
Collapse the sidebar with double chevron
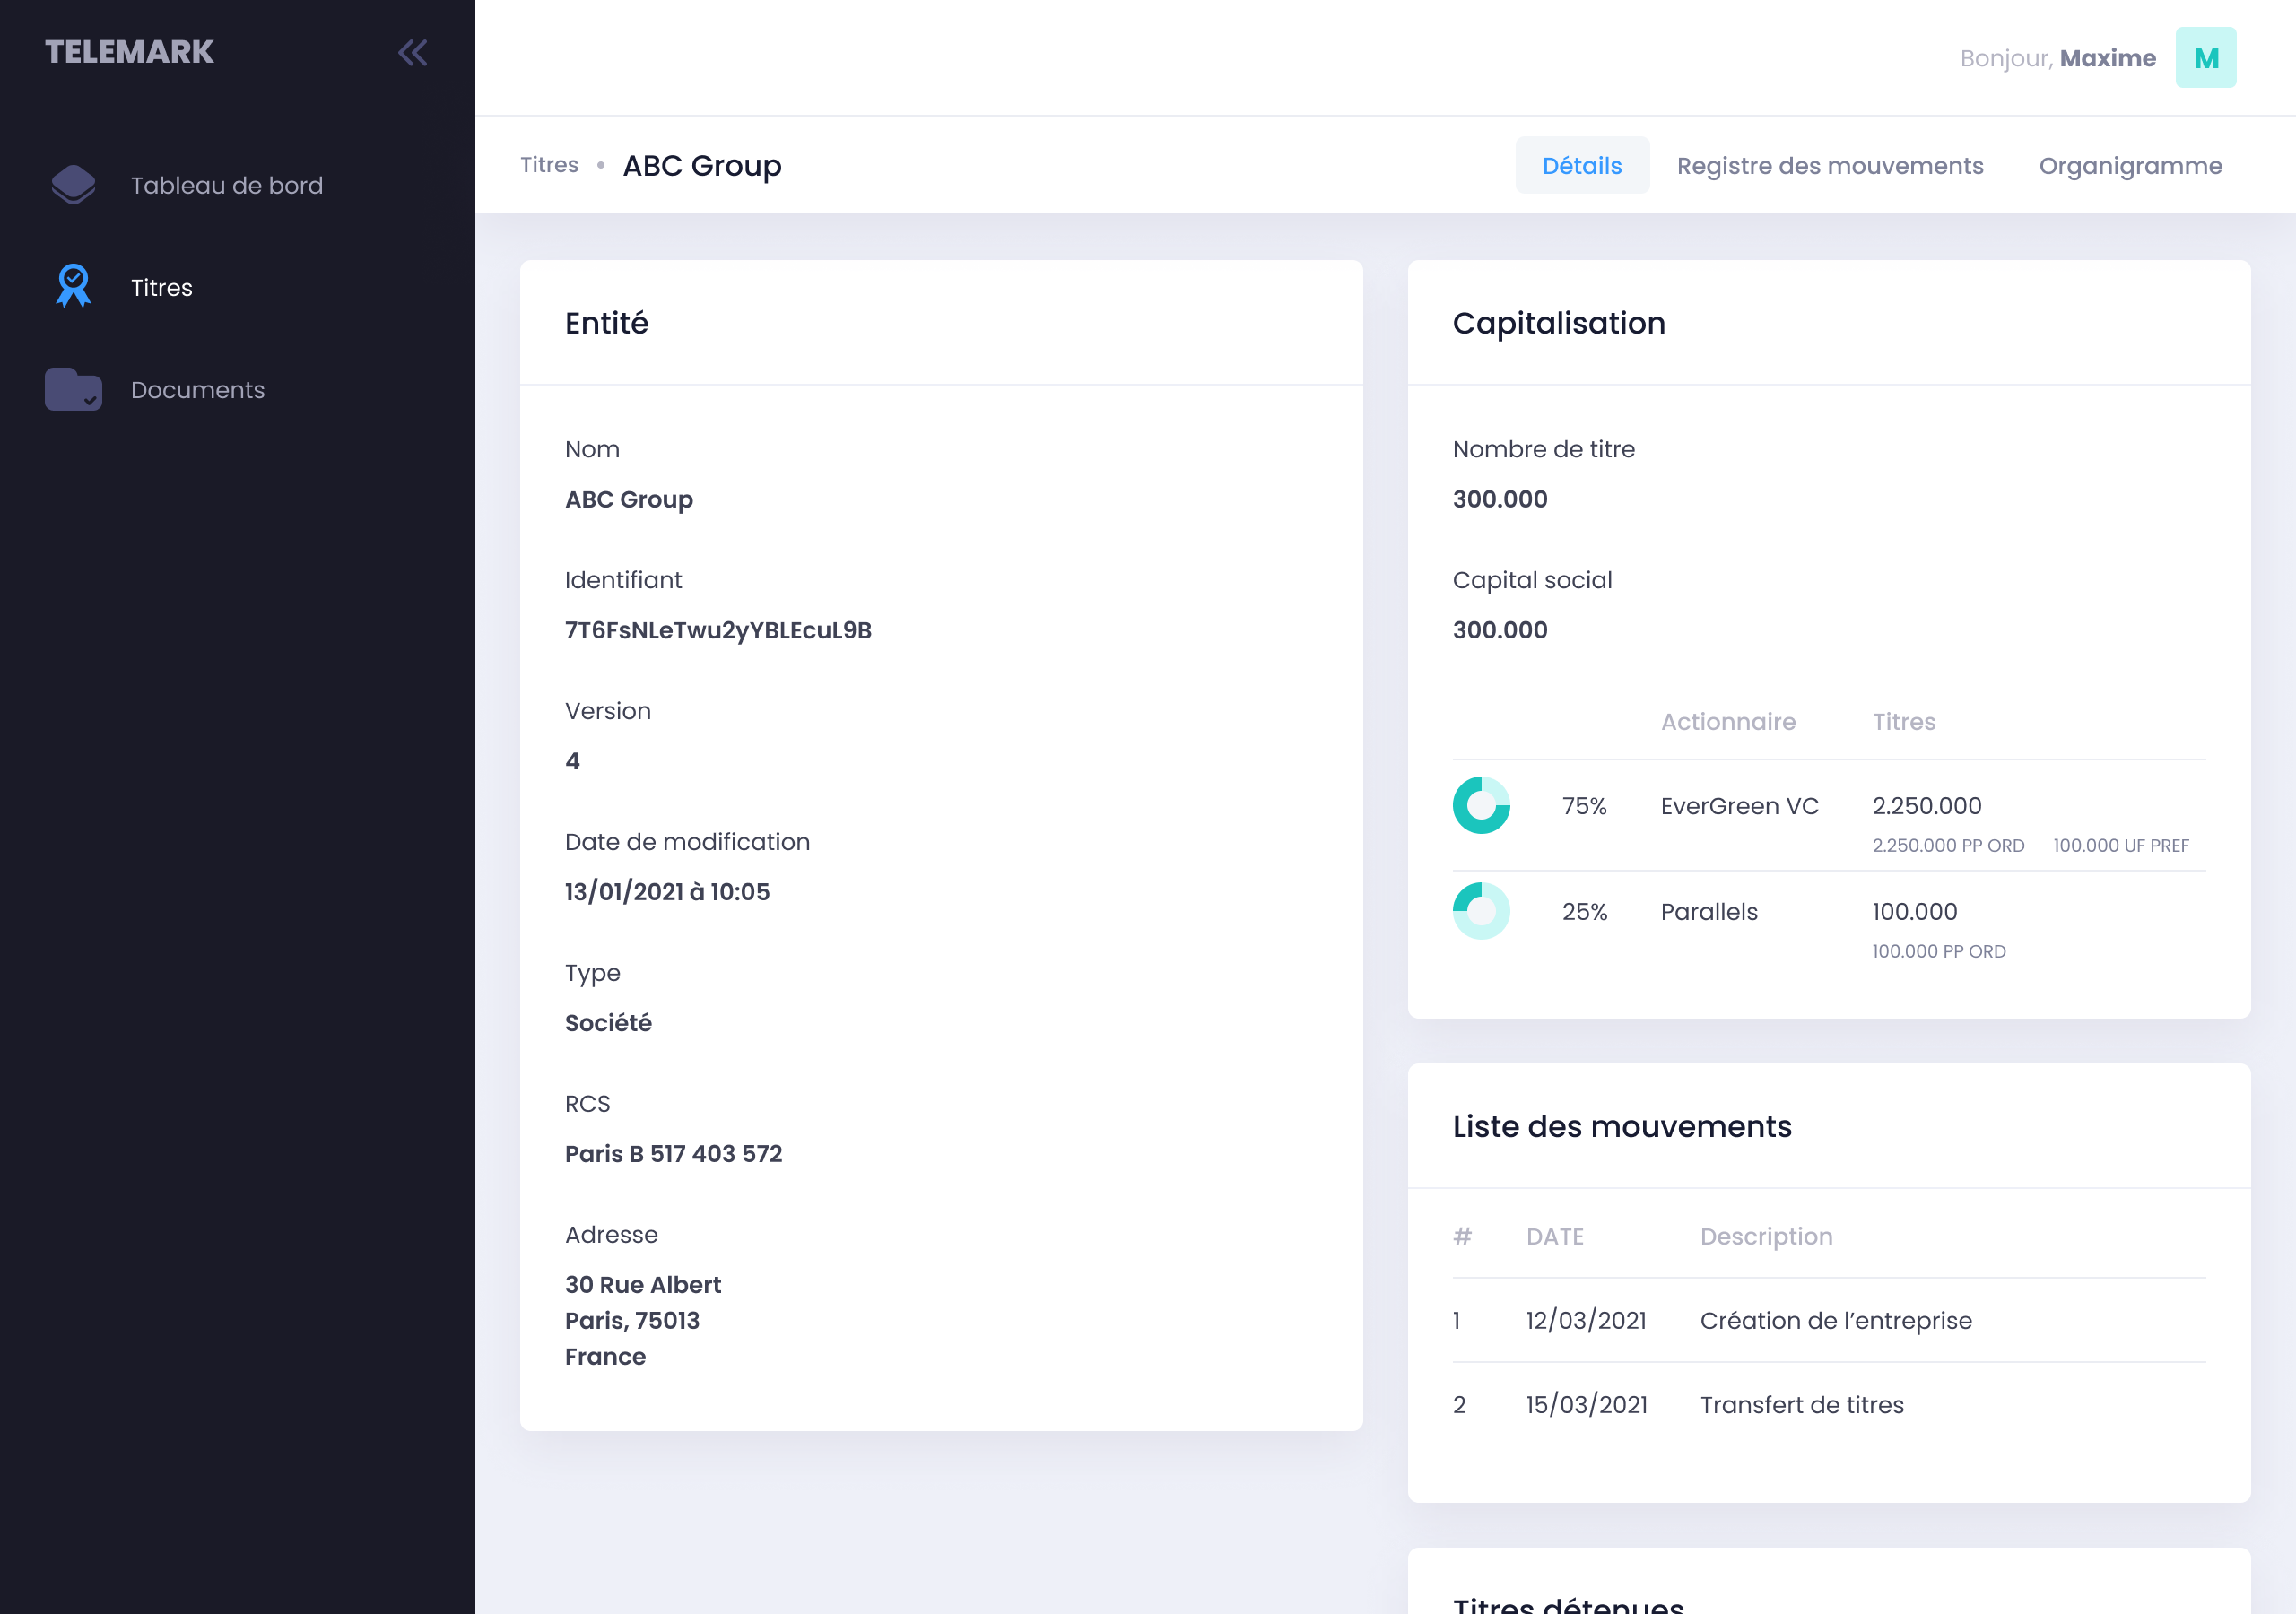pyautogui.click(x=412, y=53)
